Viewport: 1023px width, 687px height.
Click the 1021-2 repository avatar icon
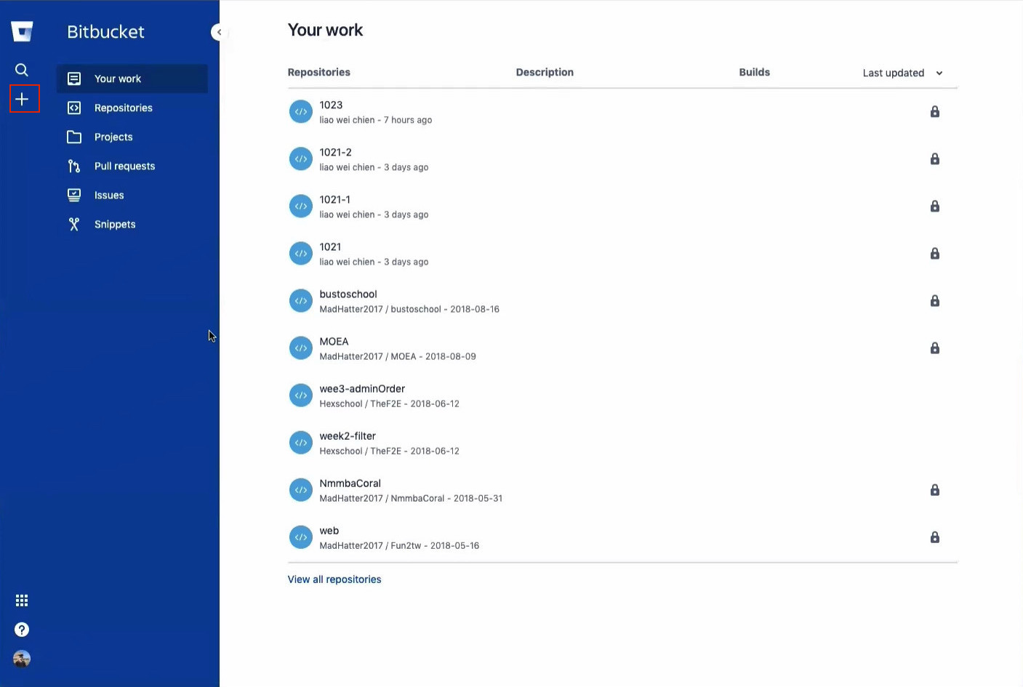click(301, 158)
